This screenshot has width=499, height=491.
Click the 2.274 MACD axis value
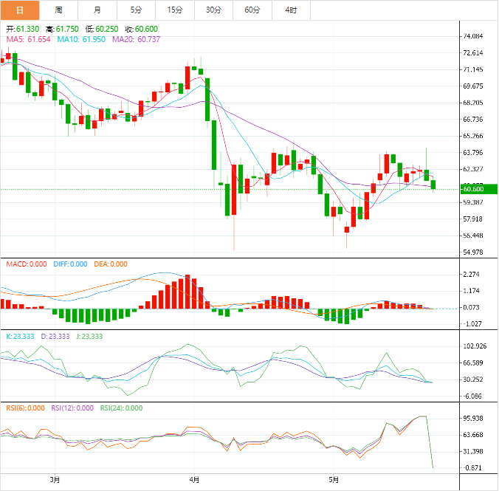click(x=471, y=274)
